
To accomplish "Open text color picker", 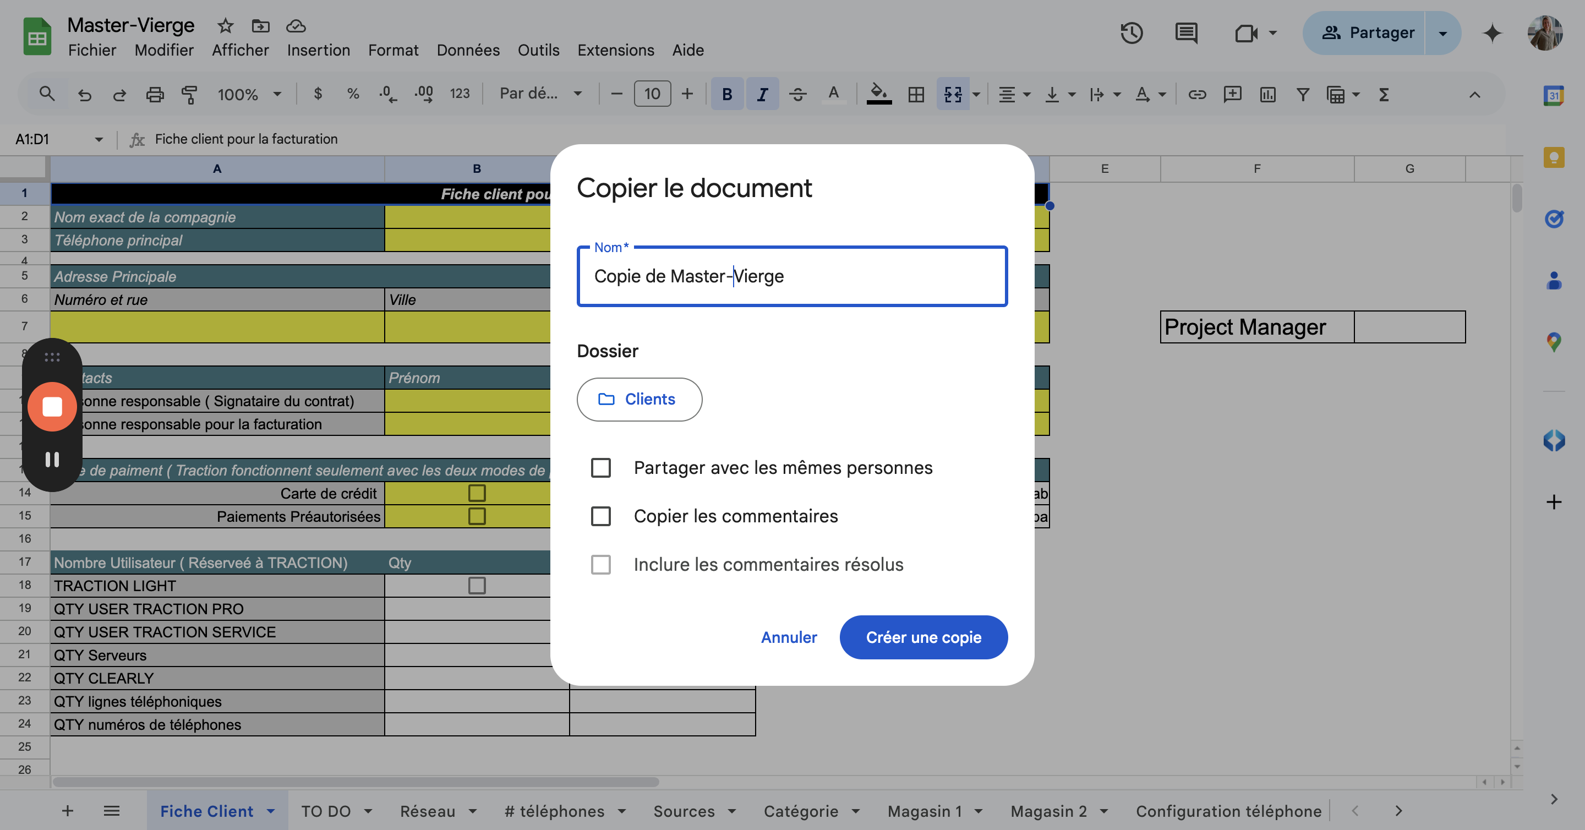I will pyautogui.click(x=833, y=94).
